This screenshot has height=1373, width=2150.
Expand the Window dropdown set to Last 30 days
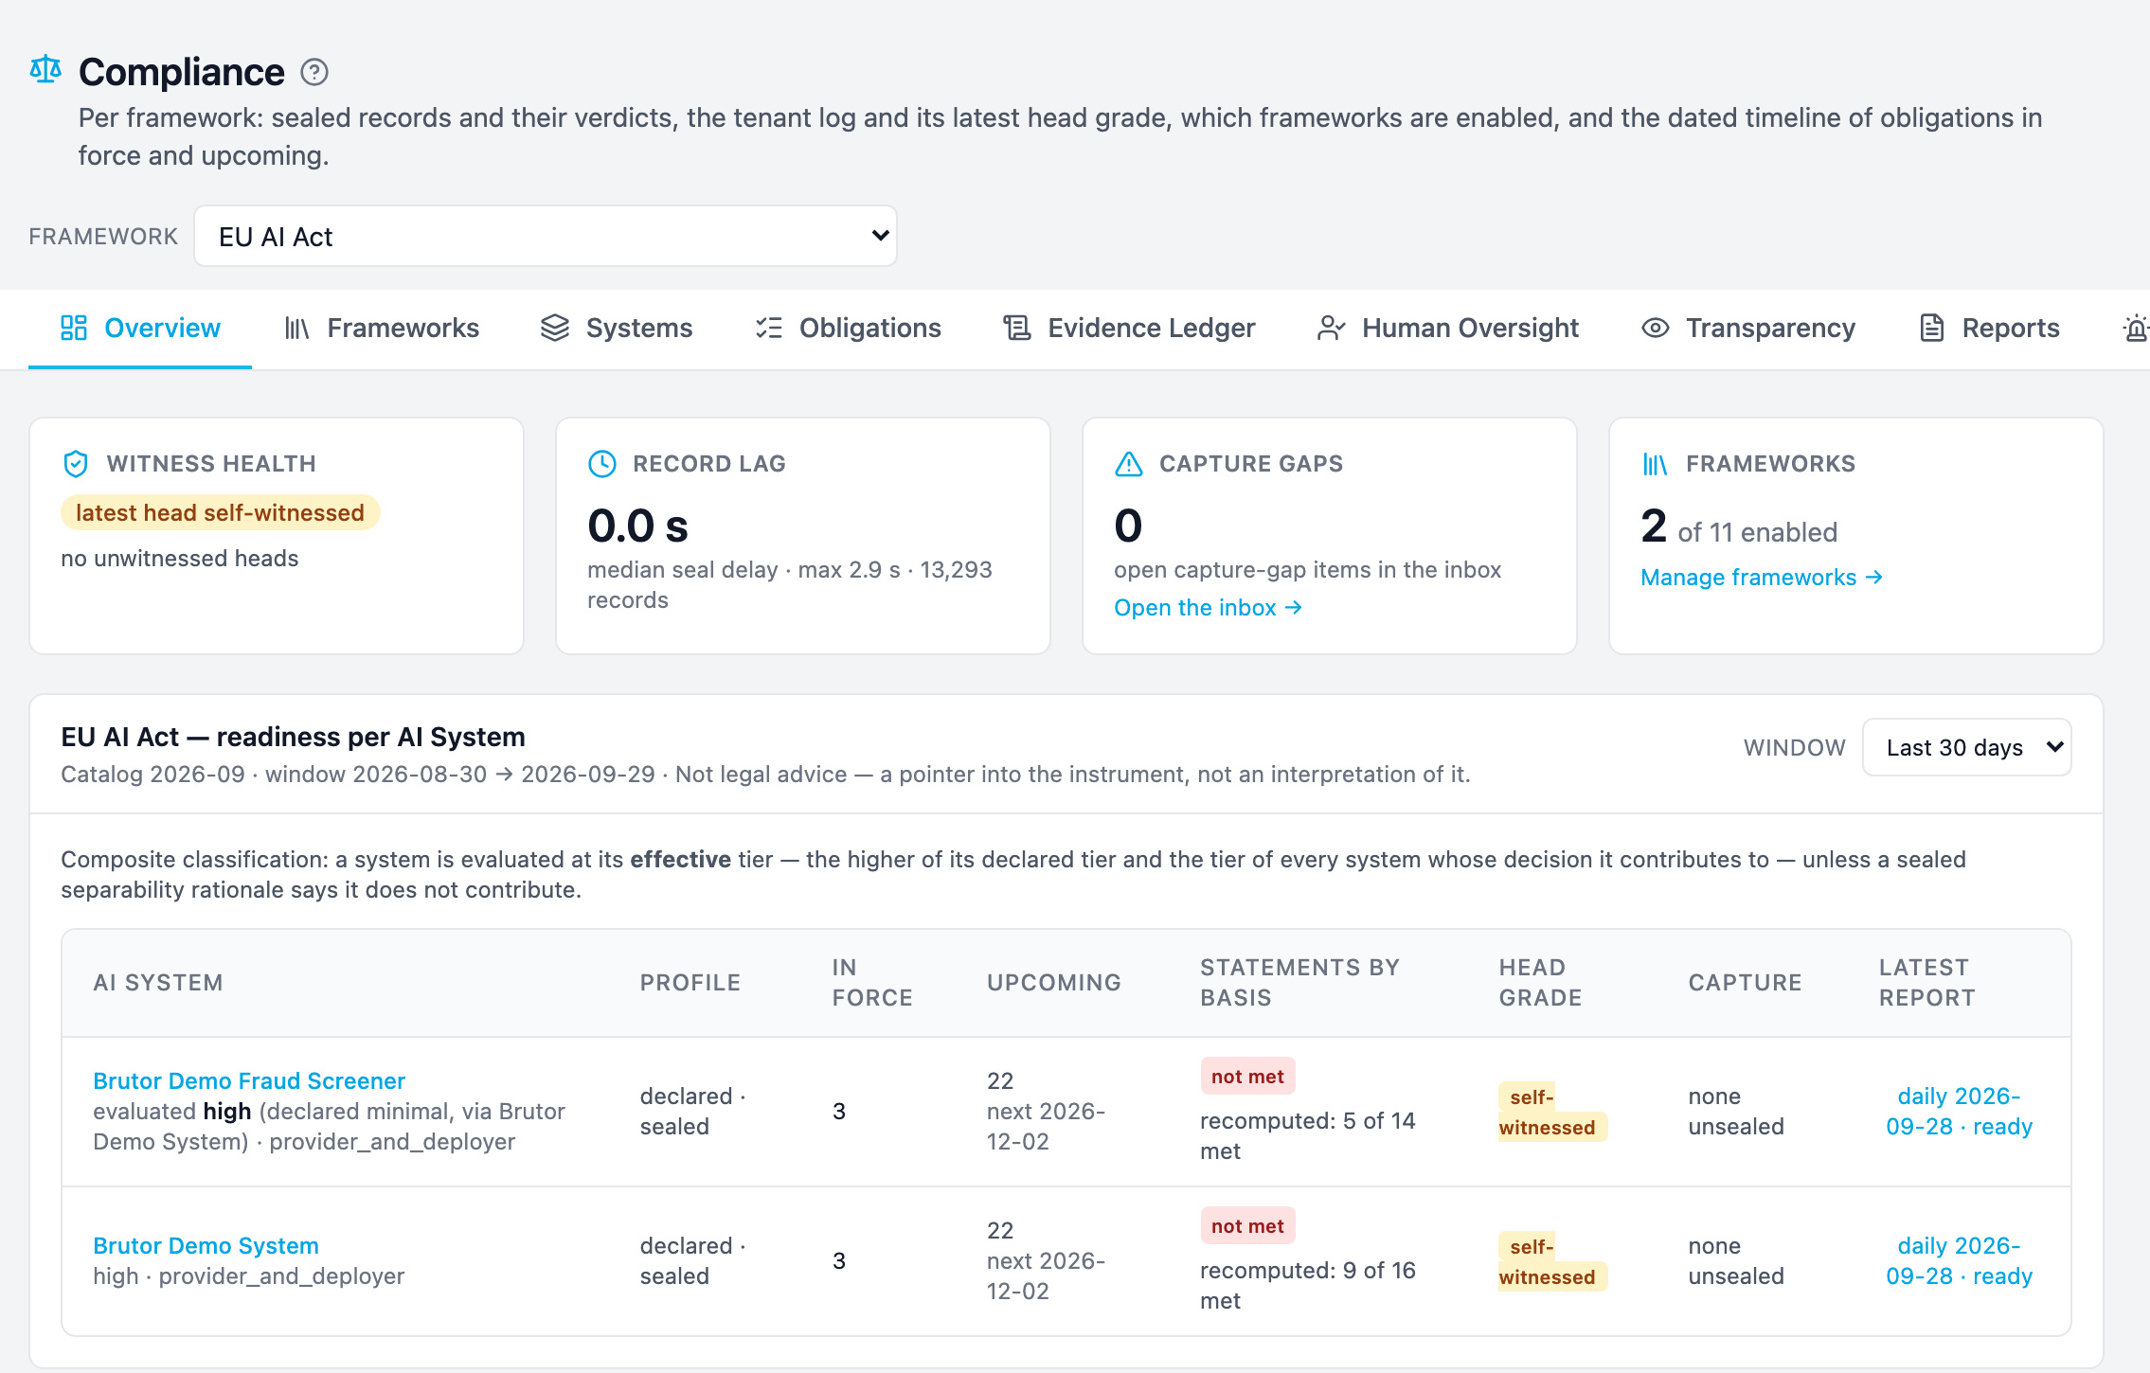point(1967,747)
